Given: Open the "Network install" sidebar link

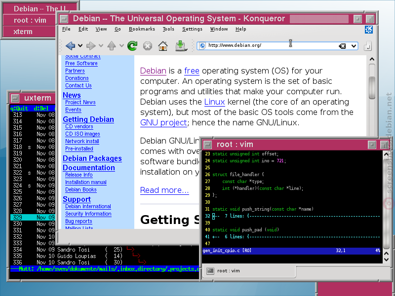Looking at the screenshot, I should (x=82, y=141).
